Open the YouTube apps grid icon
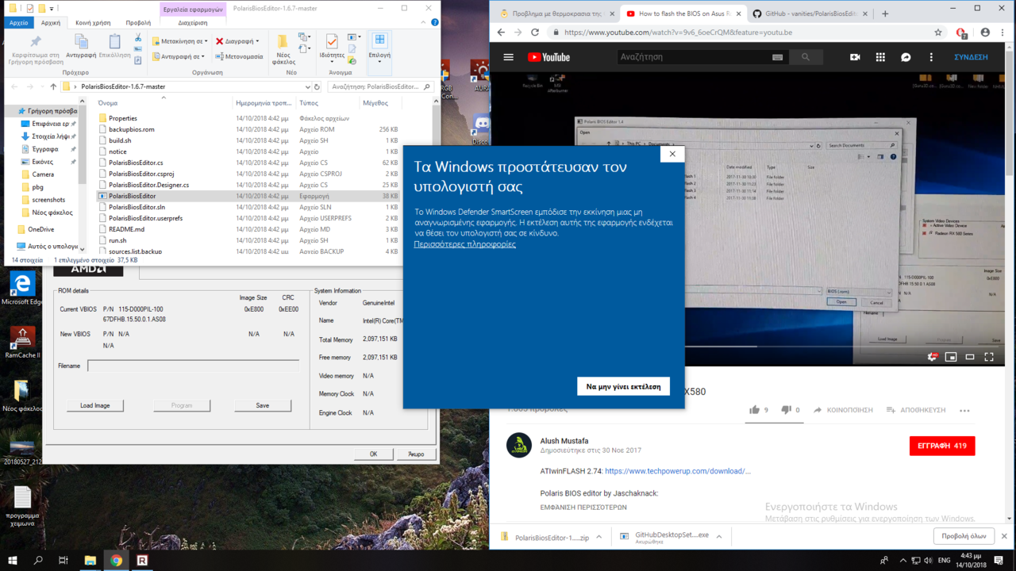The image size is (1016, 571). [x=880, y=57]
